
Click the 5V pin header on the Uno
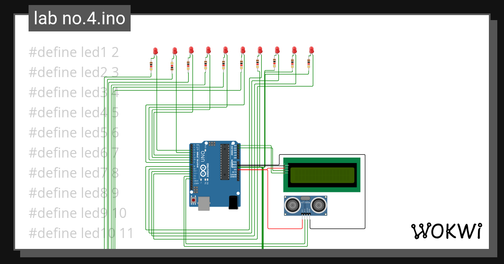[x=238, y=170]
